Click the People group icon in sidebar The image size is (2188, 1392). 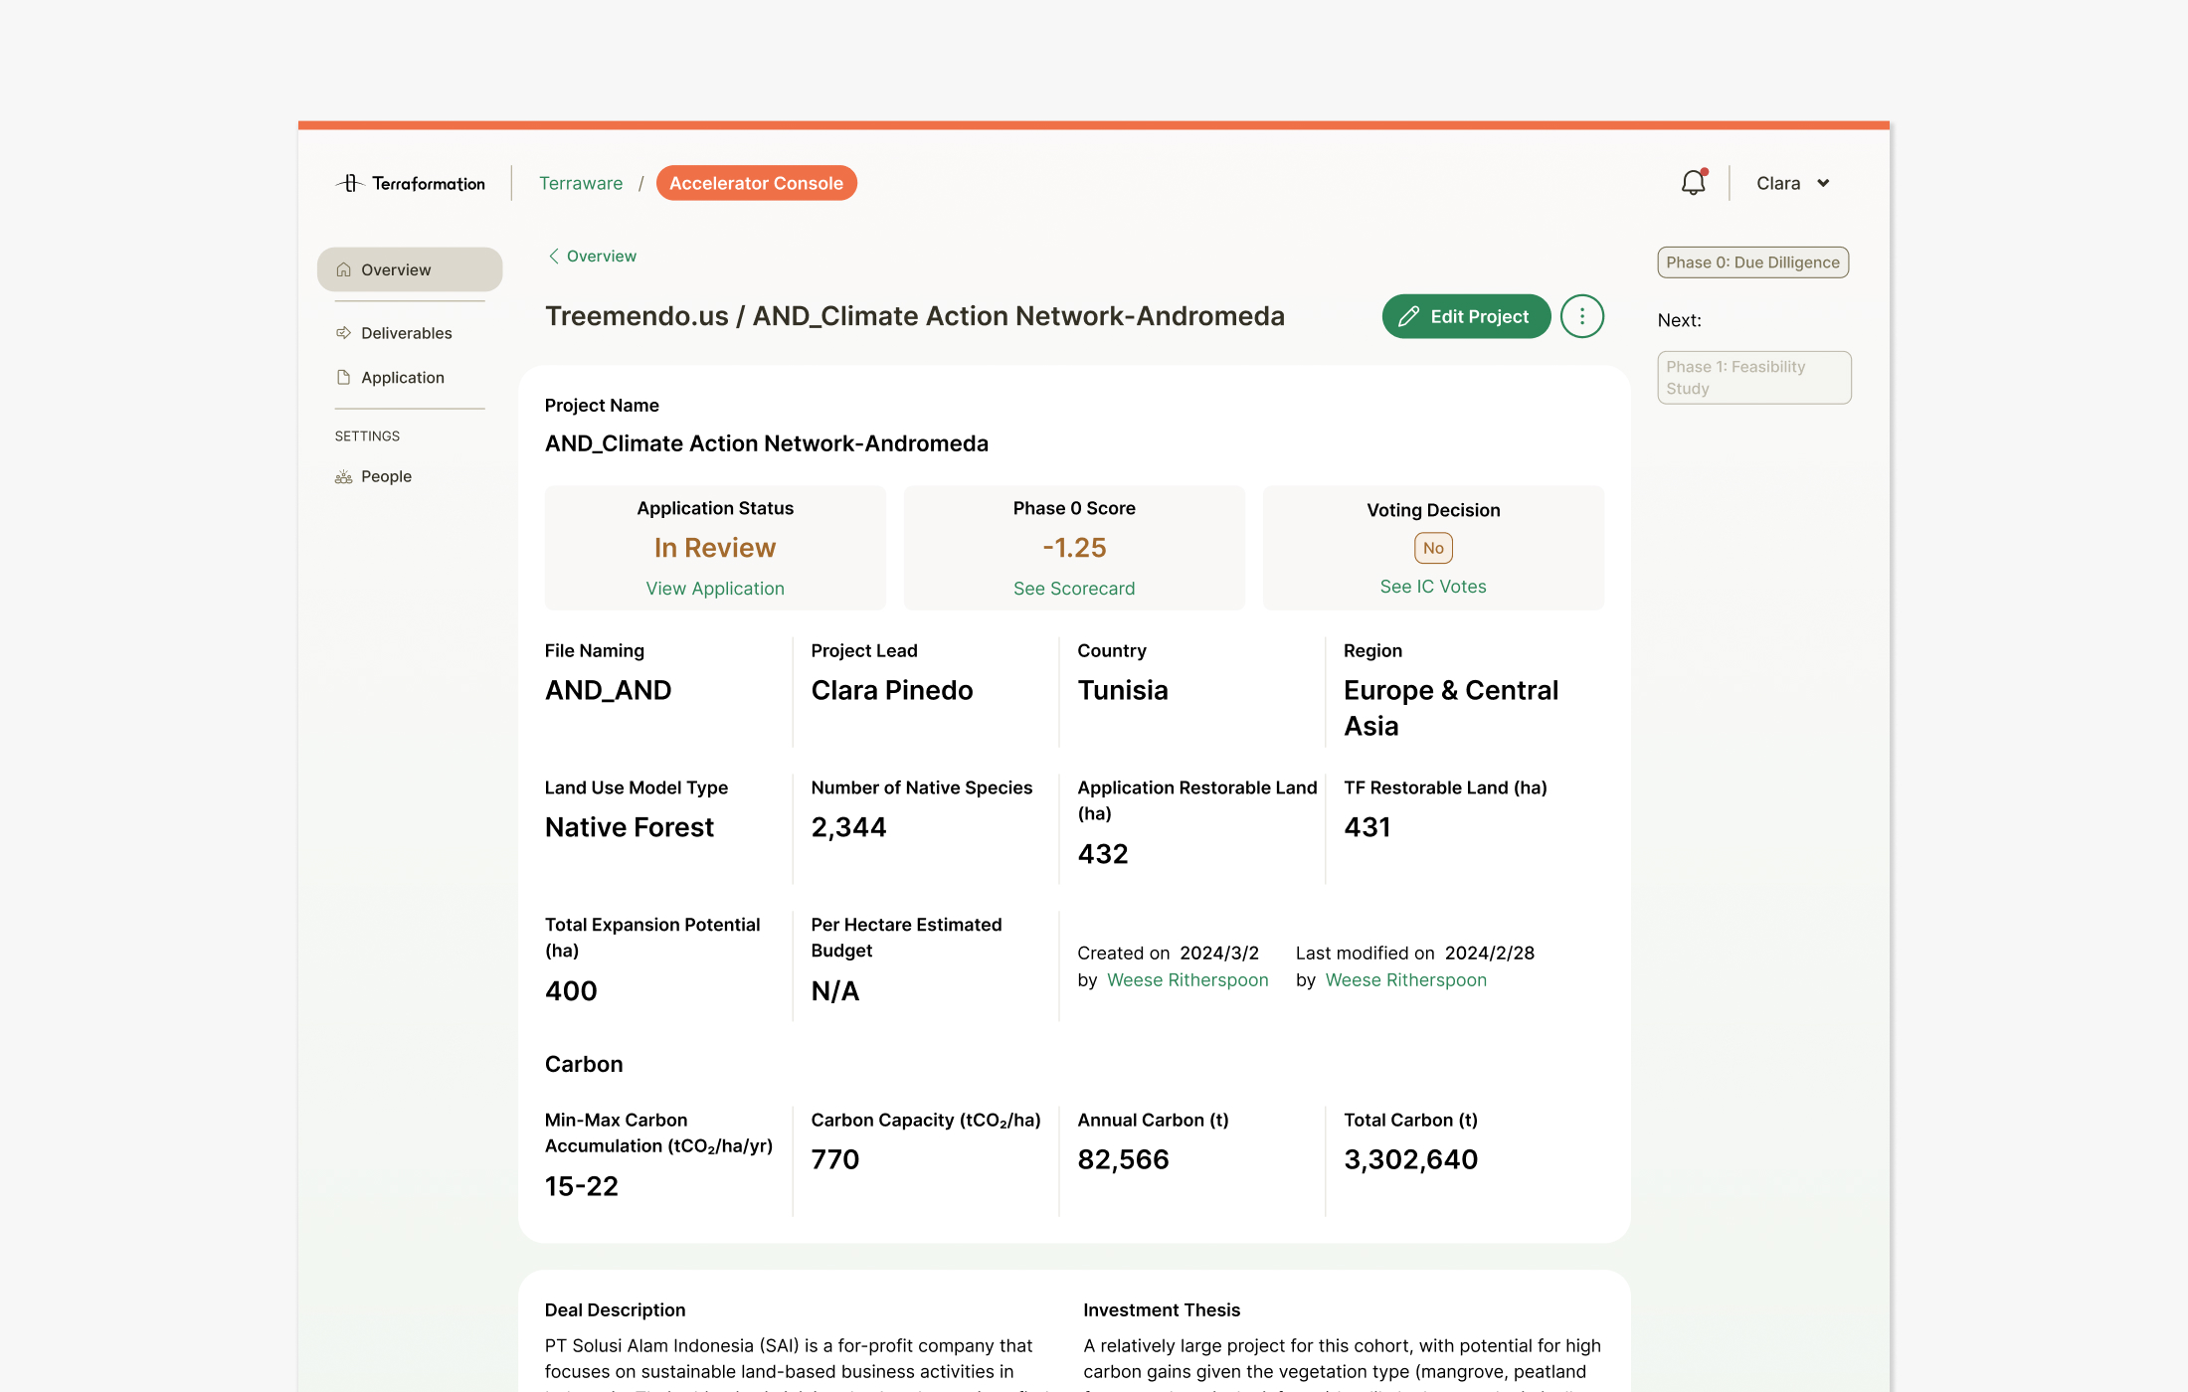coord(344,477)
